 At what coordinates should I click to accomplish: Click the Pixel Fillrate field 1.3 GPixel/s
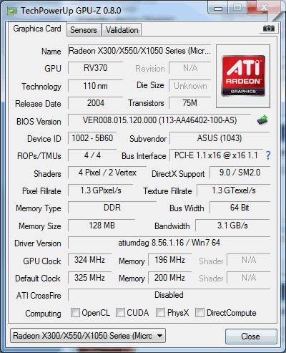(100, 190)
